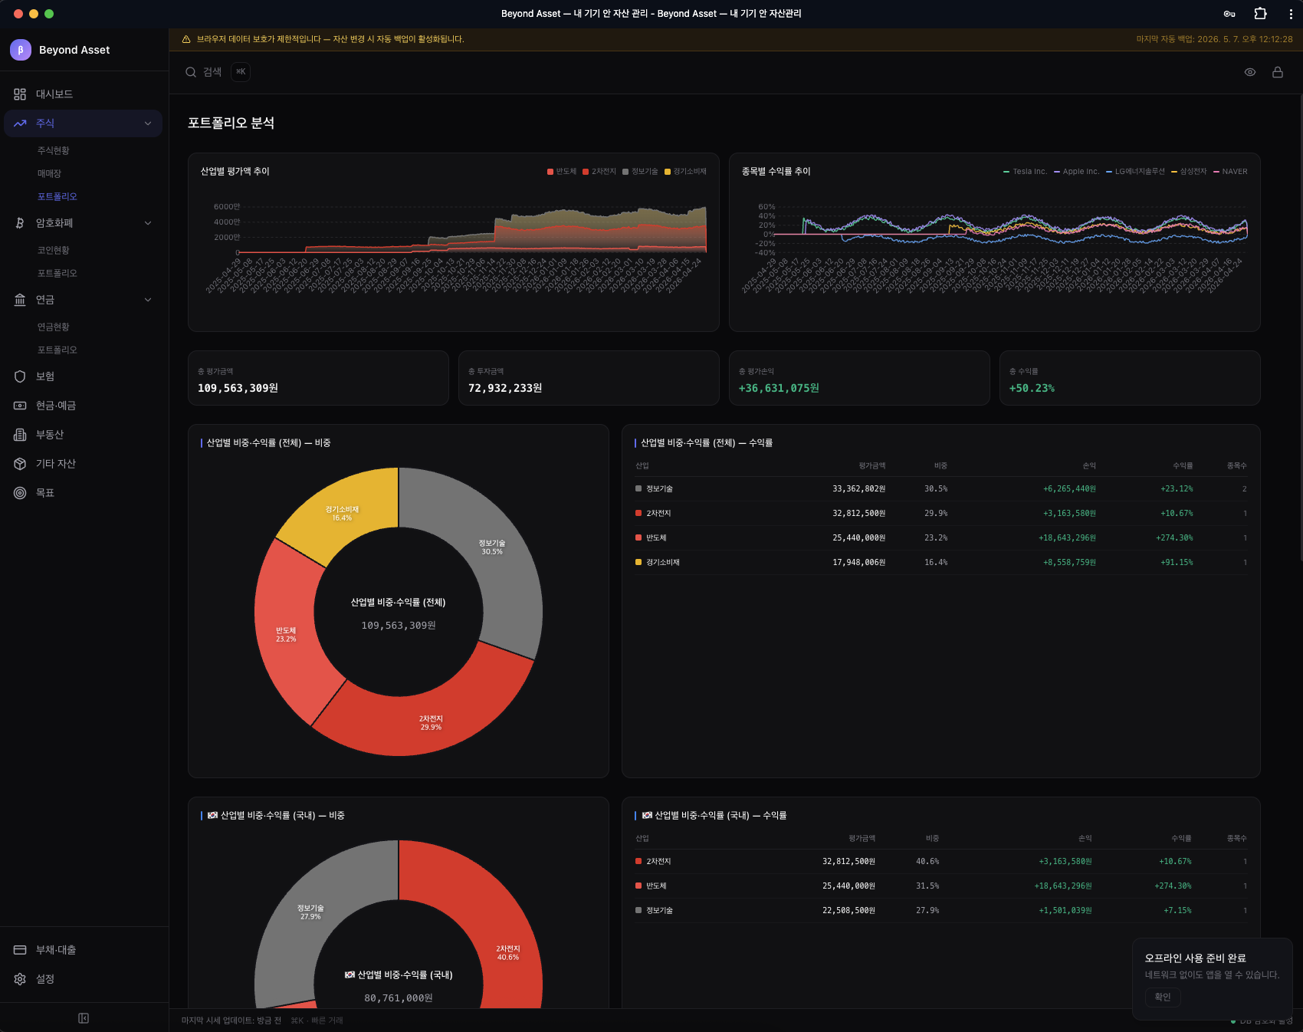Toggle Tesla Inc. line in legend
The image size is (1303, 1032).
coord(1025,172)
